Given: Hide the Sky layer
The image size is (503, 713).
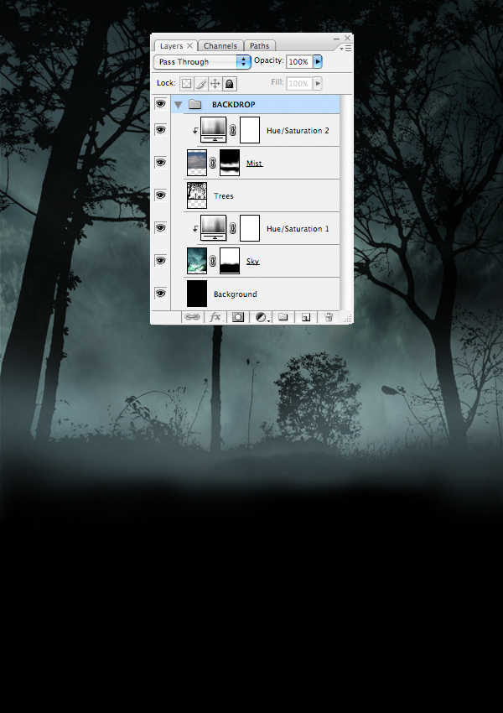Looking at the screenshot, I should [x=160, y=261].
